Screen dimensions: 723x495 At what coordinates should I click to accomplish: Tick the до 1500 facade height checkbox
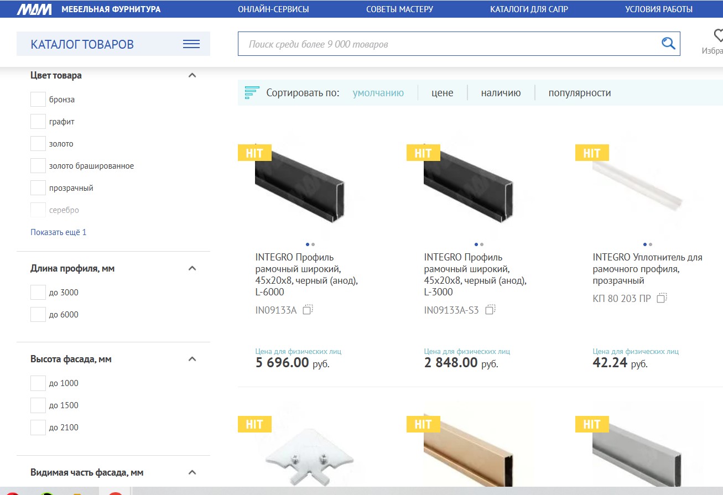click(x=38, y=405)
